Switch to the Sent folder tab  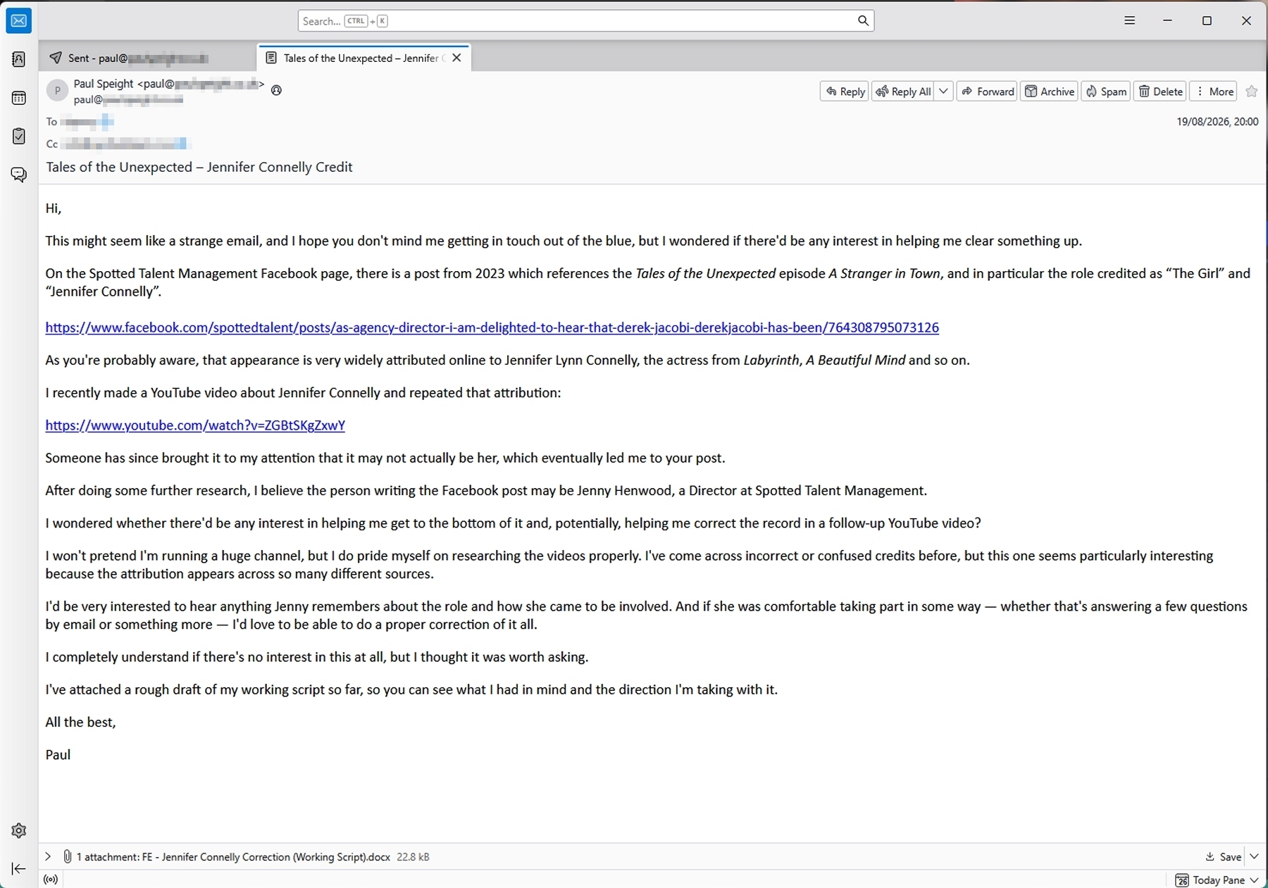[148, 58]
